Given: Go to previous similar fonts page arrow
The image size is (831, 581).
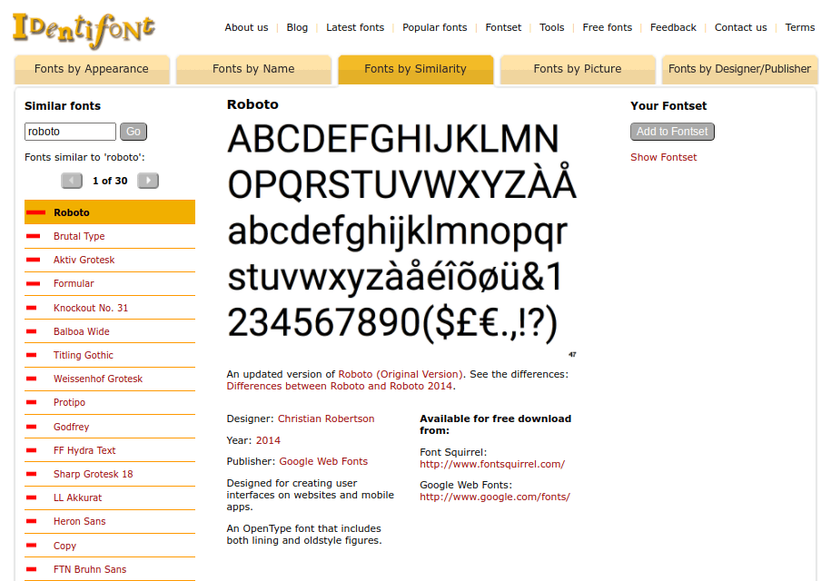Looking at the screenshot, I should [x=72, y=181].
